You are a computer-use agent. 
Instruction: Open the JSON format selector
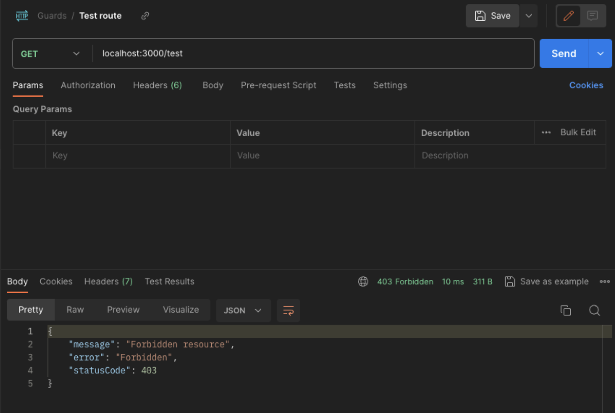[243, 310]
